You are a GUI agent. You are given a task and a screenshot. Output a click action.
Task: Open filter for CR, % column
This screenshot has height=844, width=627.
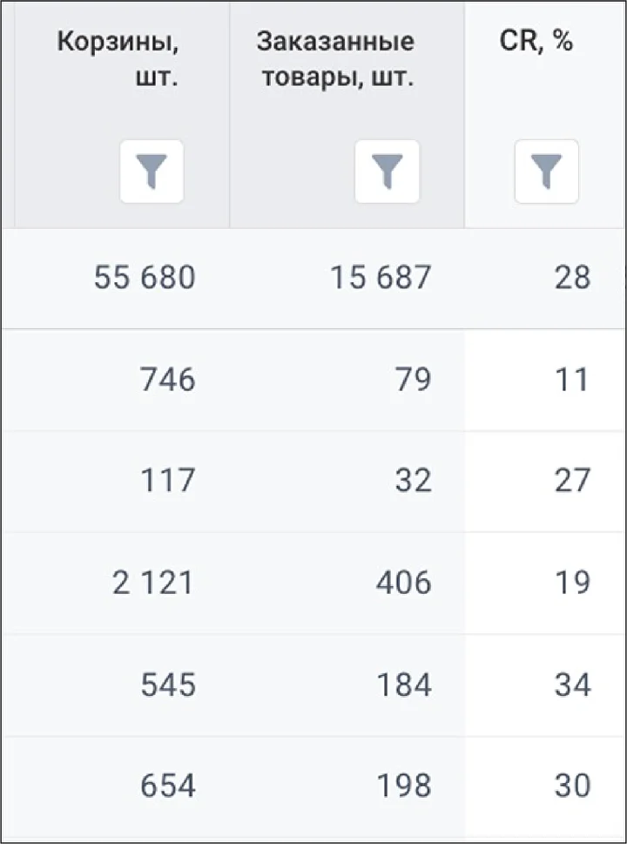tap(547, 172)
